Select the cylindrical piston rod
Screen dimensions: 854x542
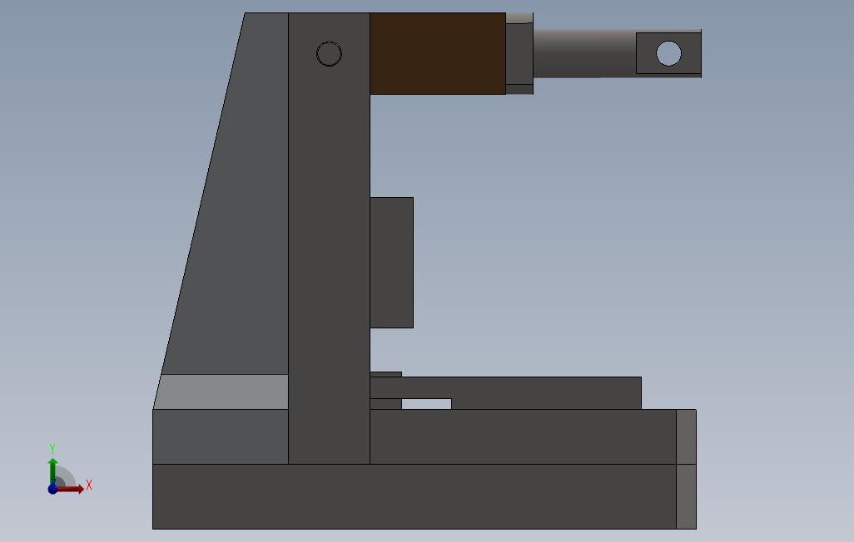(583, 53)
